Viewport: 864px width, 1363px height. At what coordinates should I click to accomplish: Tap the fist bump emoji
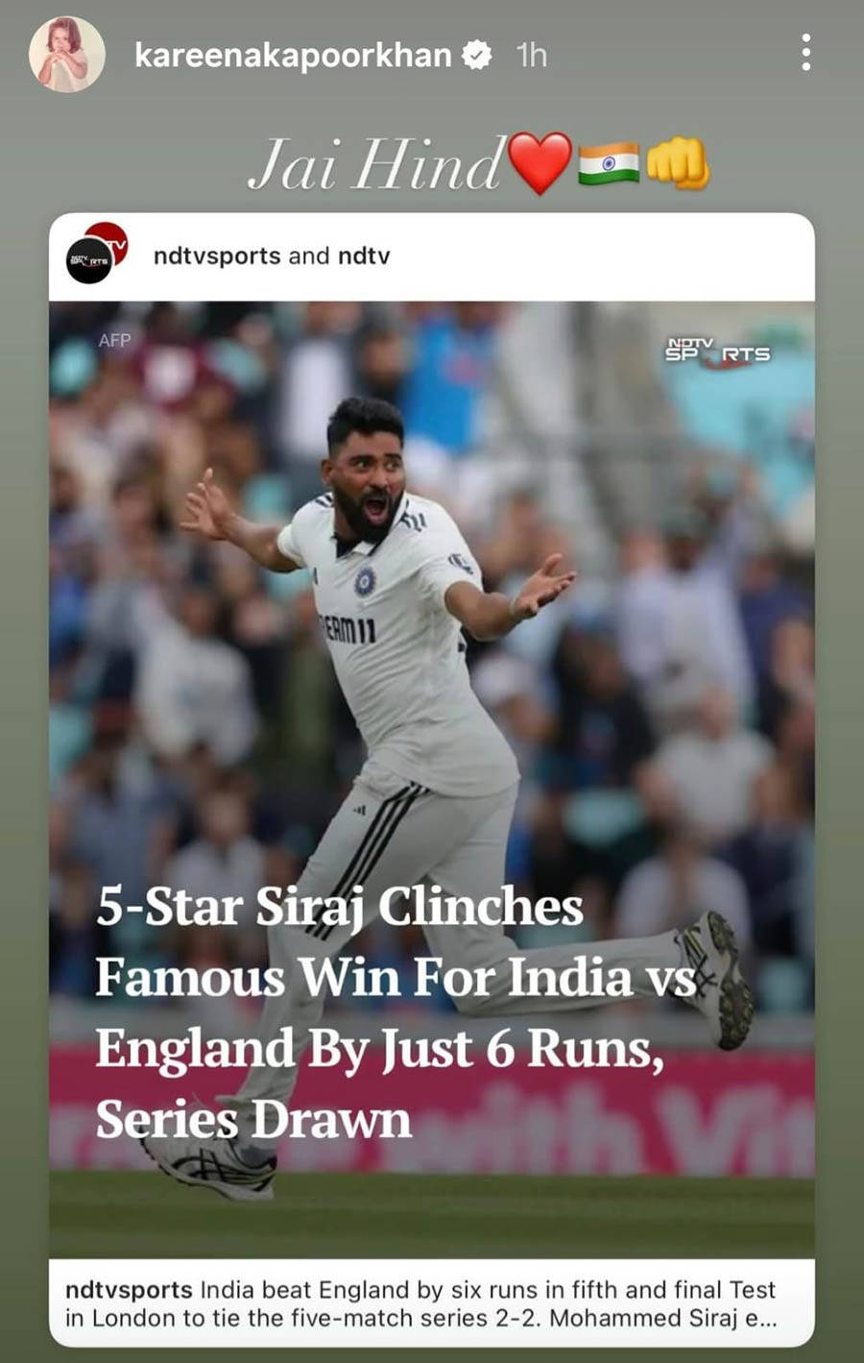(x=678, y=163)
